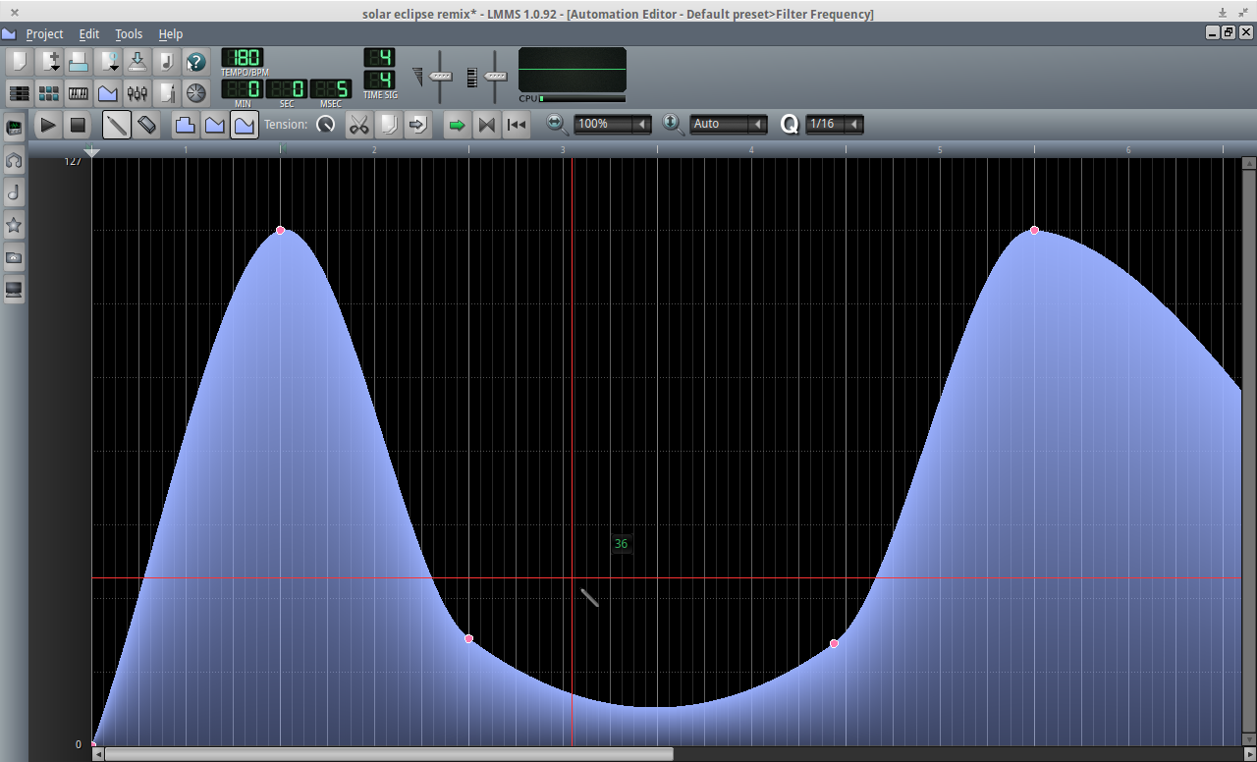Select the Draw mode pencil tool
This screenshot has height=762, width=1257.
coord(117,125)
